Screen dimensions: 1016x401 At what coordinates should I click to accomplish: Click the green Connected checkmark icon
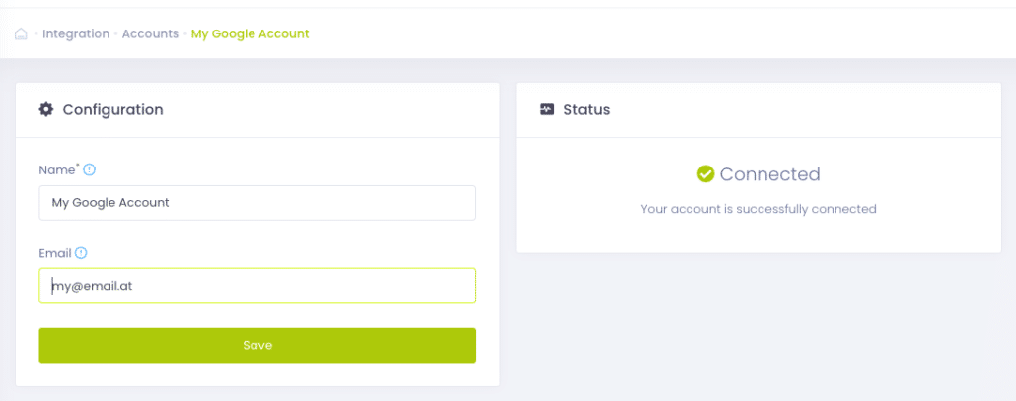tap(705, 174)
